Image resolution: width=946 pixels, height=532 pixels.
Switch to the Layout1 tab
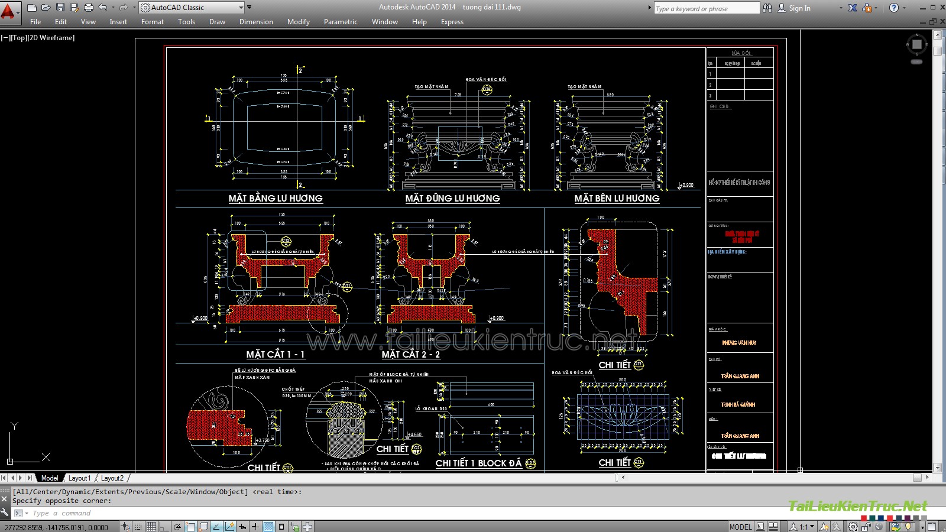tap(79, 478)
